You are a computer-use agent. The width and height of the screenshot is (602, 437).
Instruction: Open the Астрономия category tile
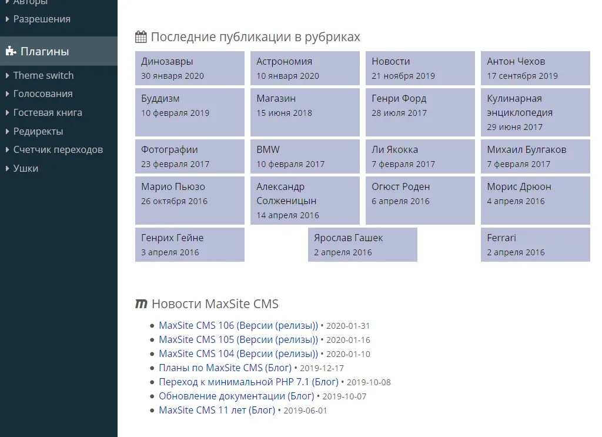305,68
